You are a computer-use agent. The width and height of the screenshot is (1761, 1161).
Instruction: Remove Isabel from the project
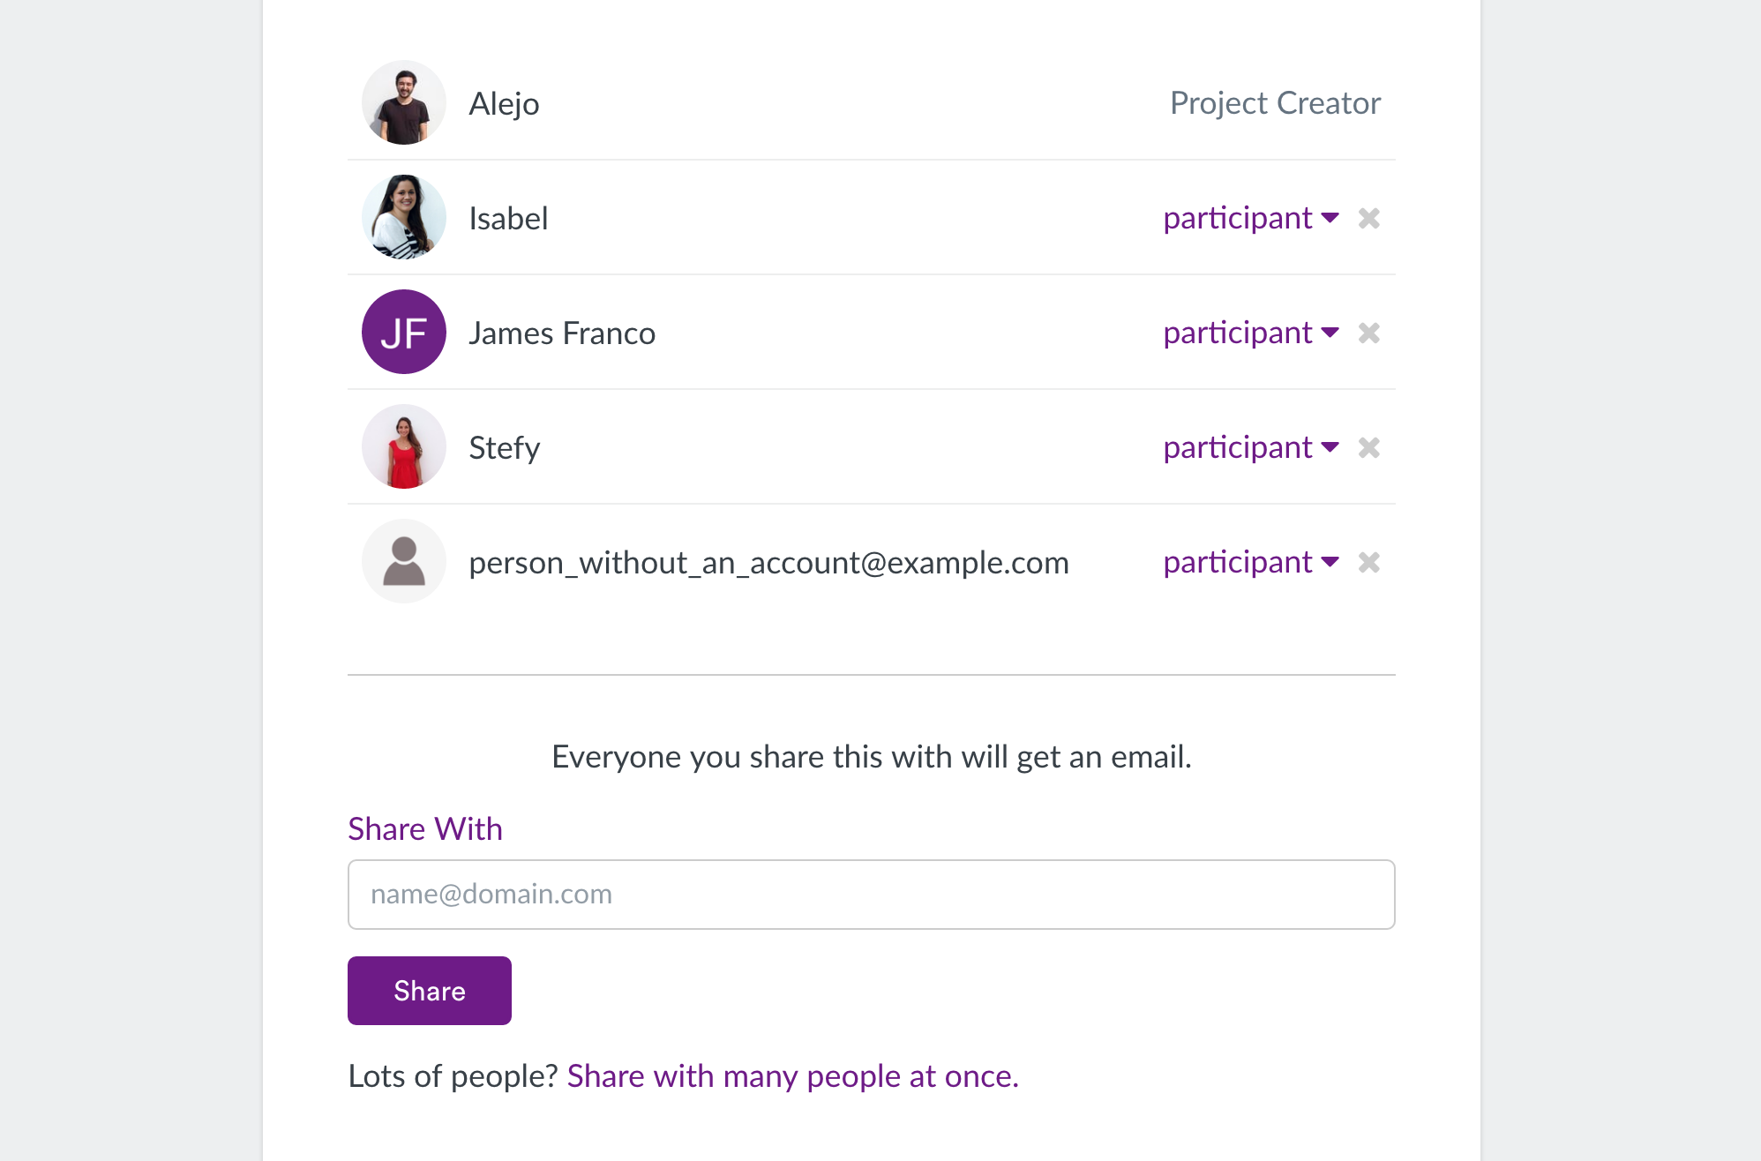click(x=1368, y=218)
